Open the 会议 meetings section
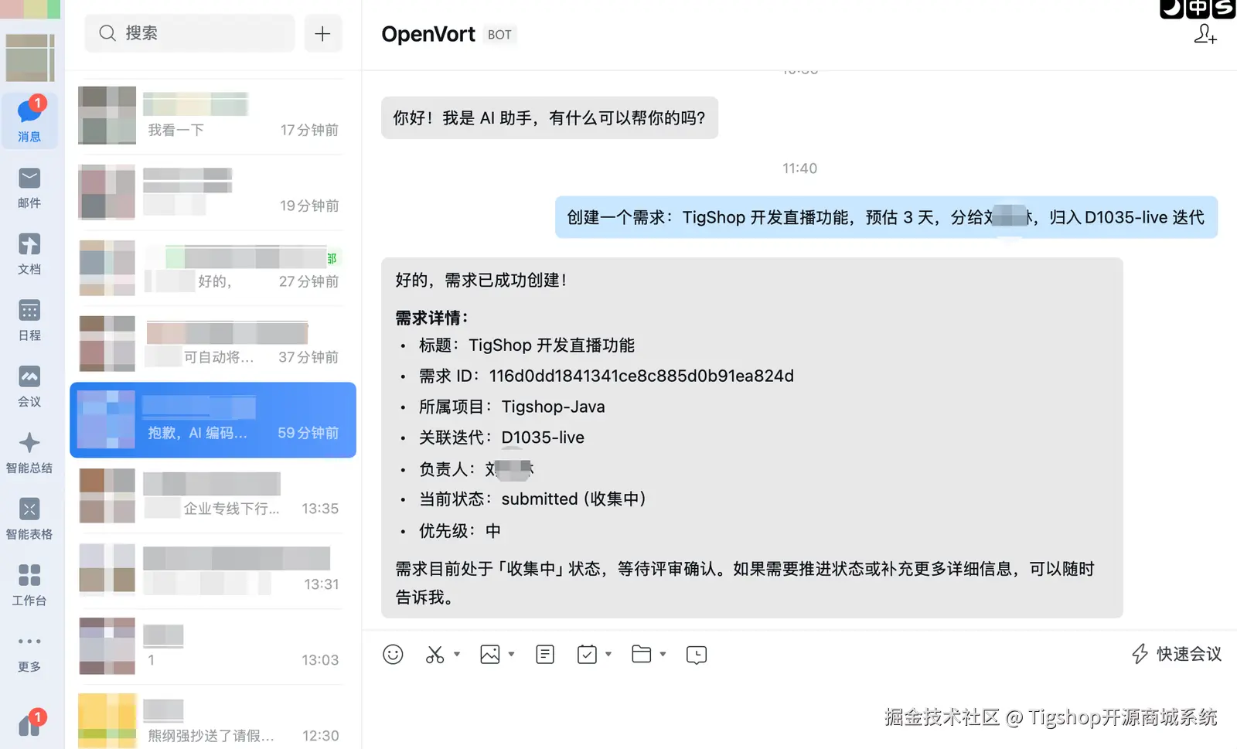The height and width of the screenshot is (749, 1237). (x=29, y=386)
